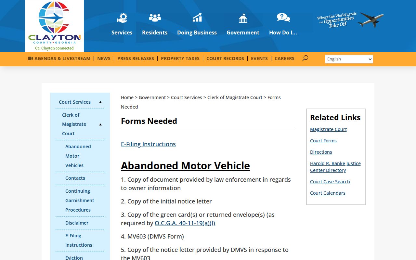This screenshot has width=416, height=260.
Task: Open the Residents menu
Action: (x=155, y=32)
